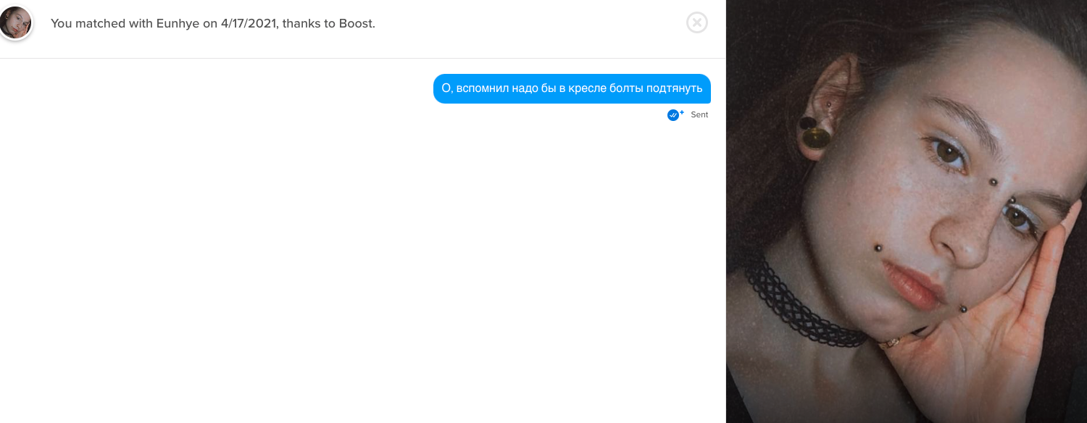The height and width of the screenshot is (423, 1087).
Task: Click the word "Boost" in the header
Action: coord(355,23)
